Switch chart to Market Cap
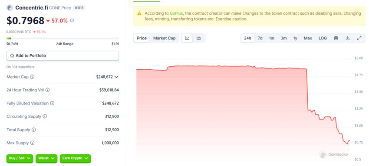Image resolution: width=369 pixels, height=166 pixels. click(x=164, y=38)
